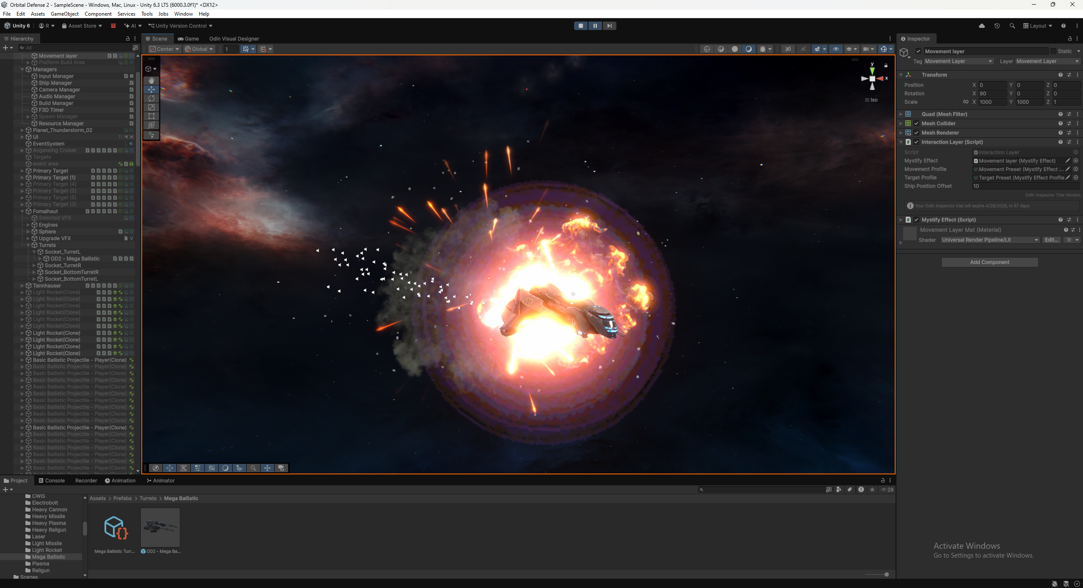Toggle the Static checkbox
This screenshot has height=588, width=1083.
[1053, 51]
